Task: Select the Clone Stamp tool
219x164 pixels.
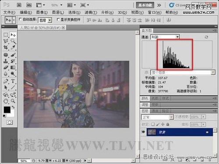Action: point(6,61)
